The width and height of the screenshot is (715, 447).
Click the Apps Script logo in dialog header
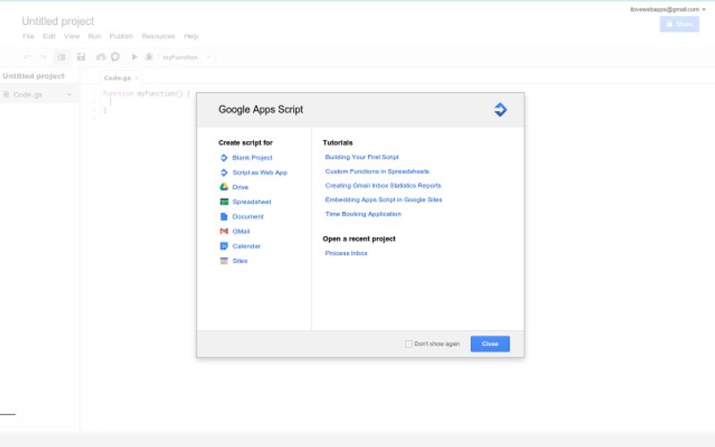point(500,110)
